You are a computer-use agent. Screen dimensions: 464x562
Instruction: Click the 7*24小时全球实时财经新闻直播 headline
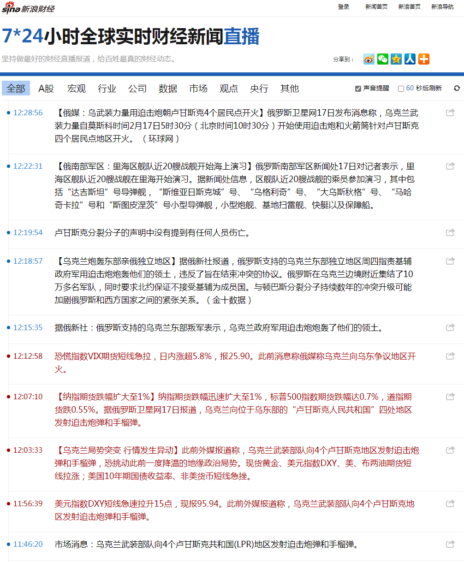click(x=131, y=36)
